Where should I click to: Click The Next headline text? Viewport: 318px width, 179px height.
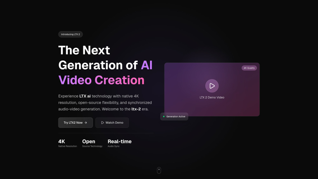pyautogui.click(x=84, y=50)
